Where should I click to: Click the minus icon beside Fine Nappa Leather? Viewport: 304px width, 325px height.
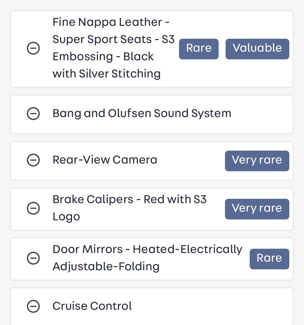tap(33, 48)
